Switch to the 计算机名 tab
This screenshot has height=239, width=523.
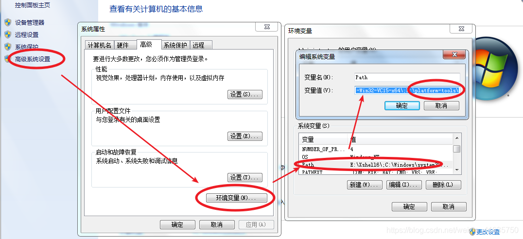click(x=99, y=45)
